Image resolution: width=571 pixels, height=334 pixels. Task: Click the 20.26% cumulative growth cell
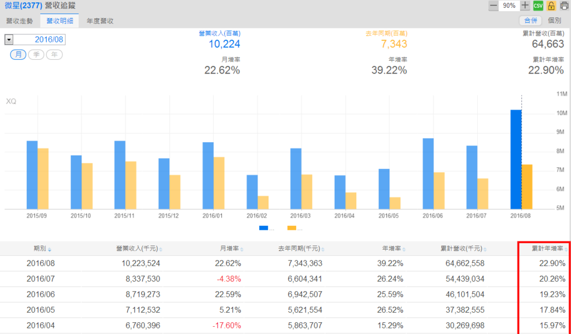tap(553, 279)
